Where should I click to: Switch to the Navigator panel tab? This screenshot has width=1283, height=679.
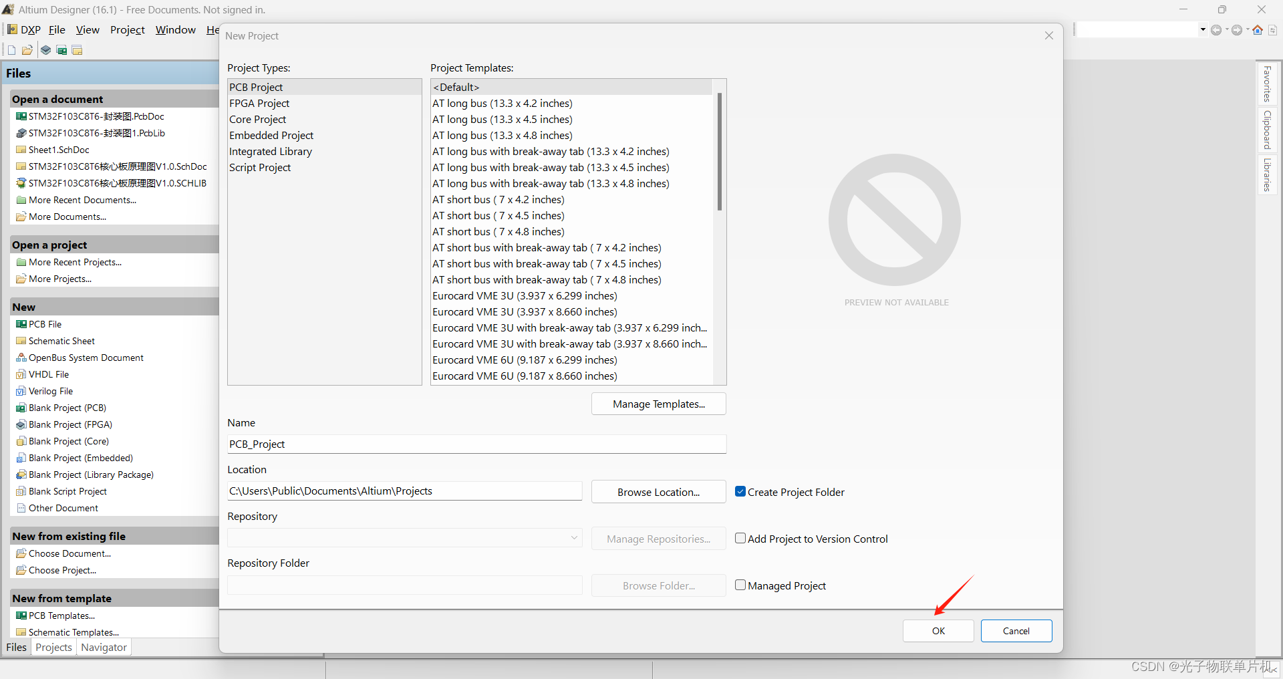point(104,647)
